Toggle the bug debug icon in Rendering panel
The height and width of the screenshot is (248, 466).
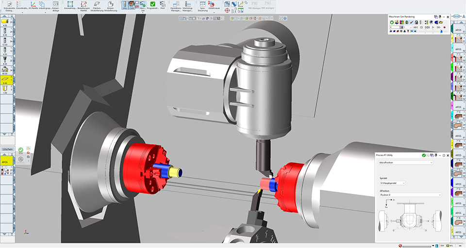point(407,22)
